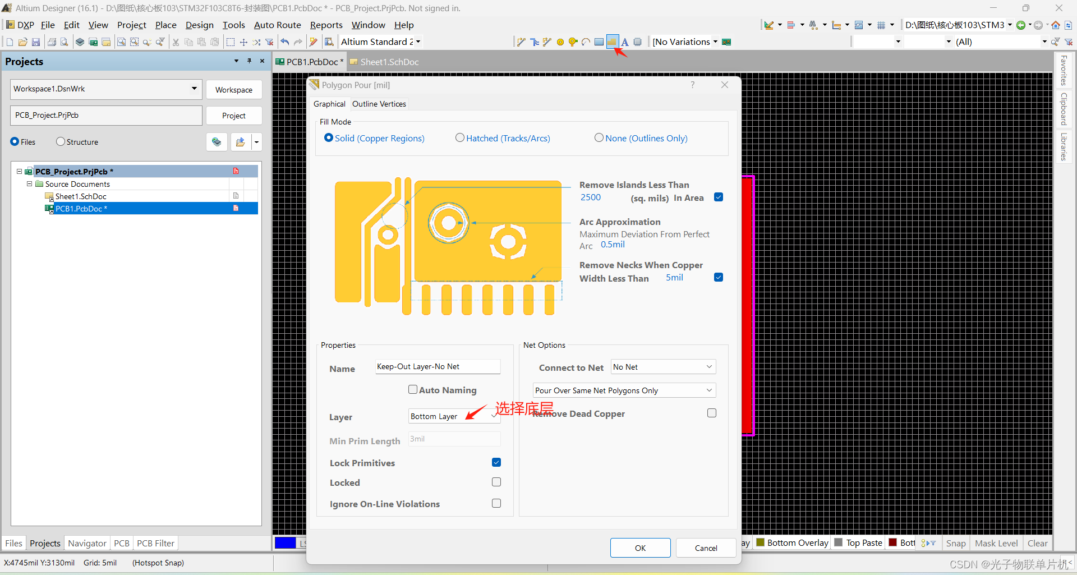Open a document with the folder icon

[23, 42]
